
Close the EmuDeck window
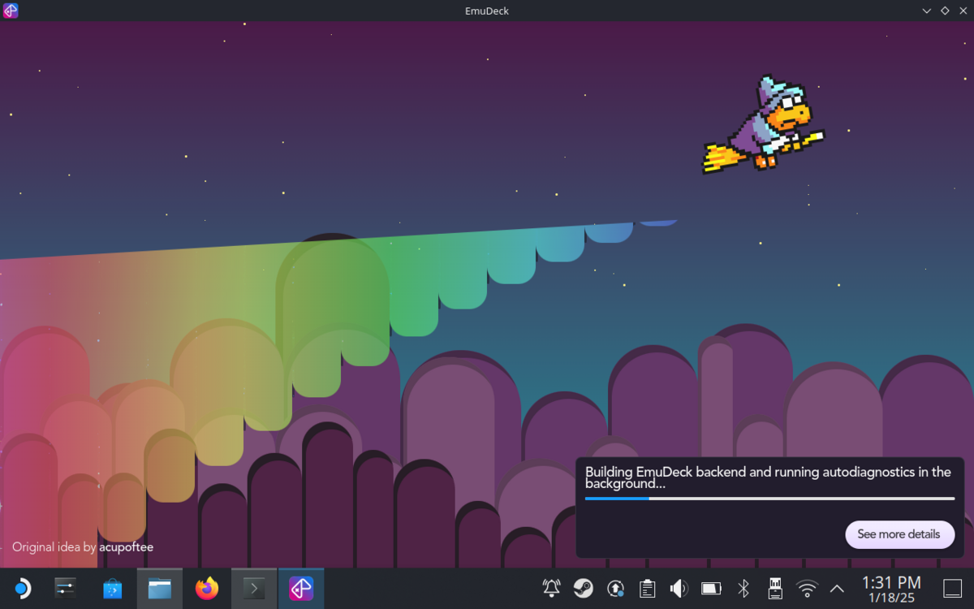[x=963, y=11]
